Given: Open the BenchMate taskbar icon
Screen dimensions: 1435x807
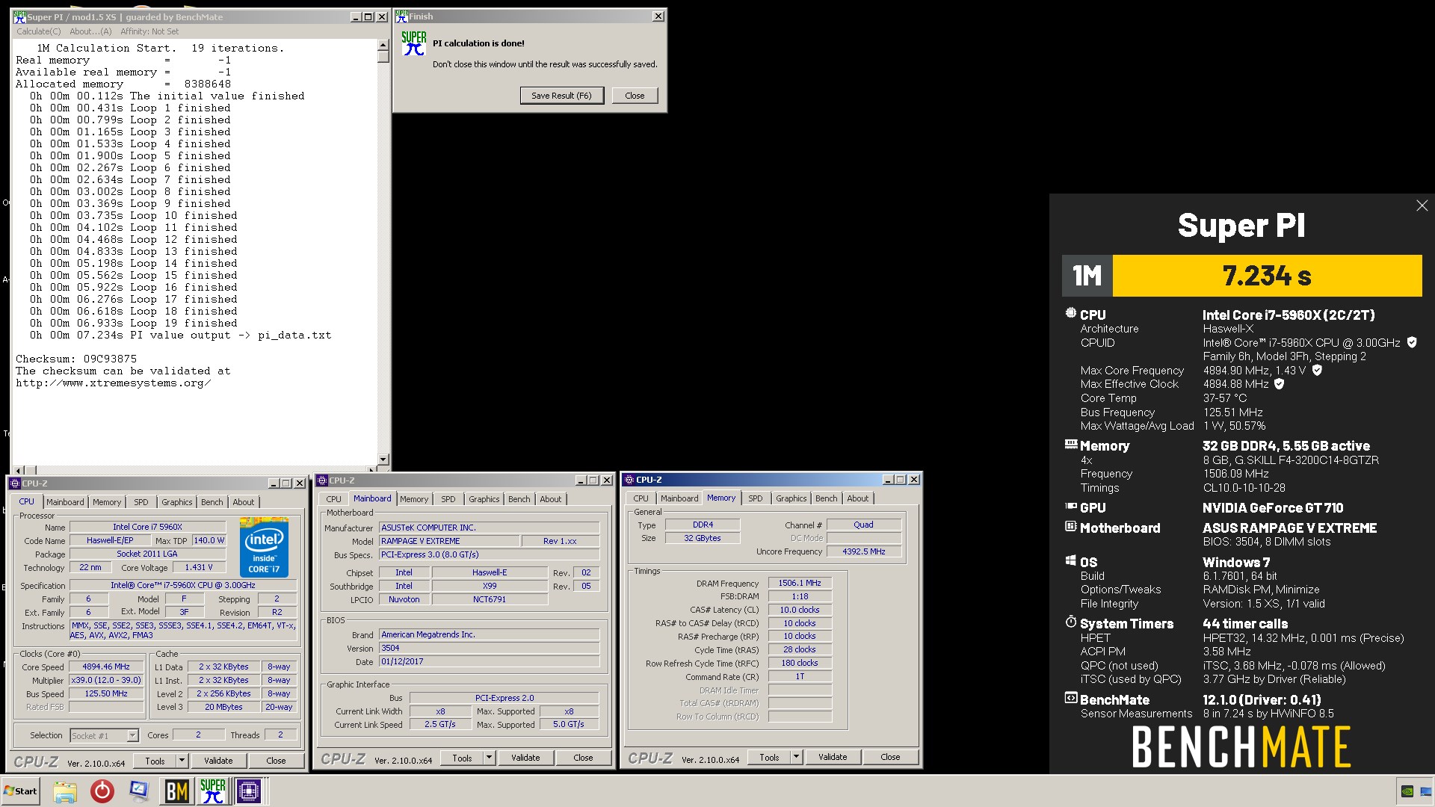Looking at the screenshot, I should point(176,791).
